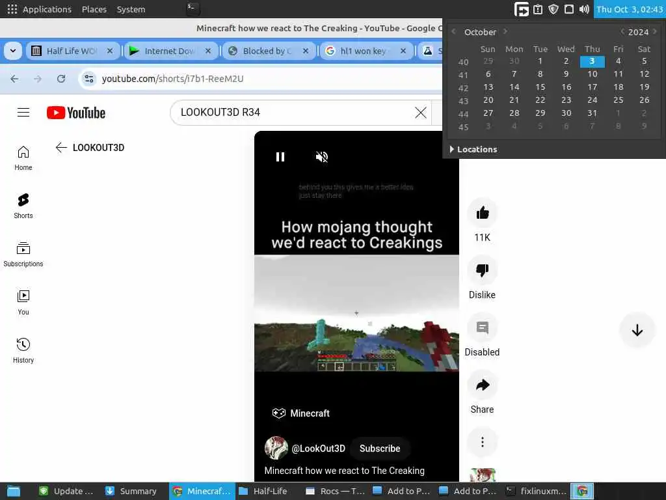
Task: Open the Summary taskbar window
Action: (x=131, y=491)
